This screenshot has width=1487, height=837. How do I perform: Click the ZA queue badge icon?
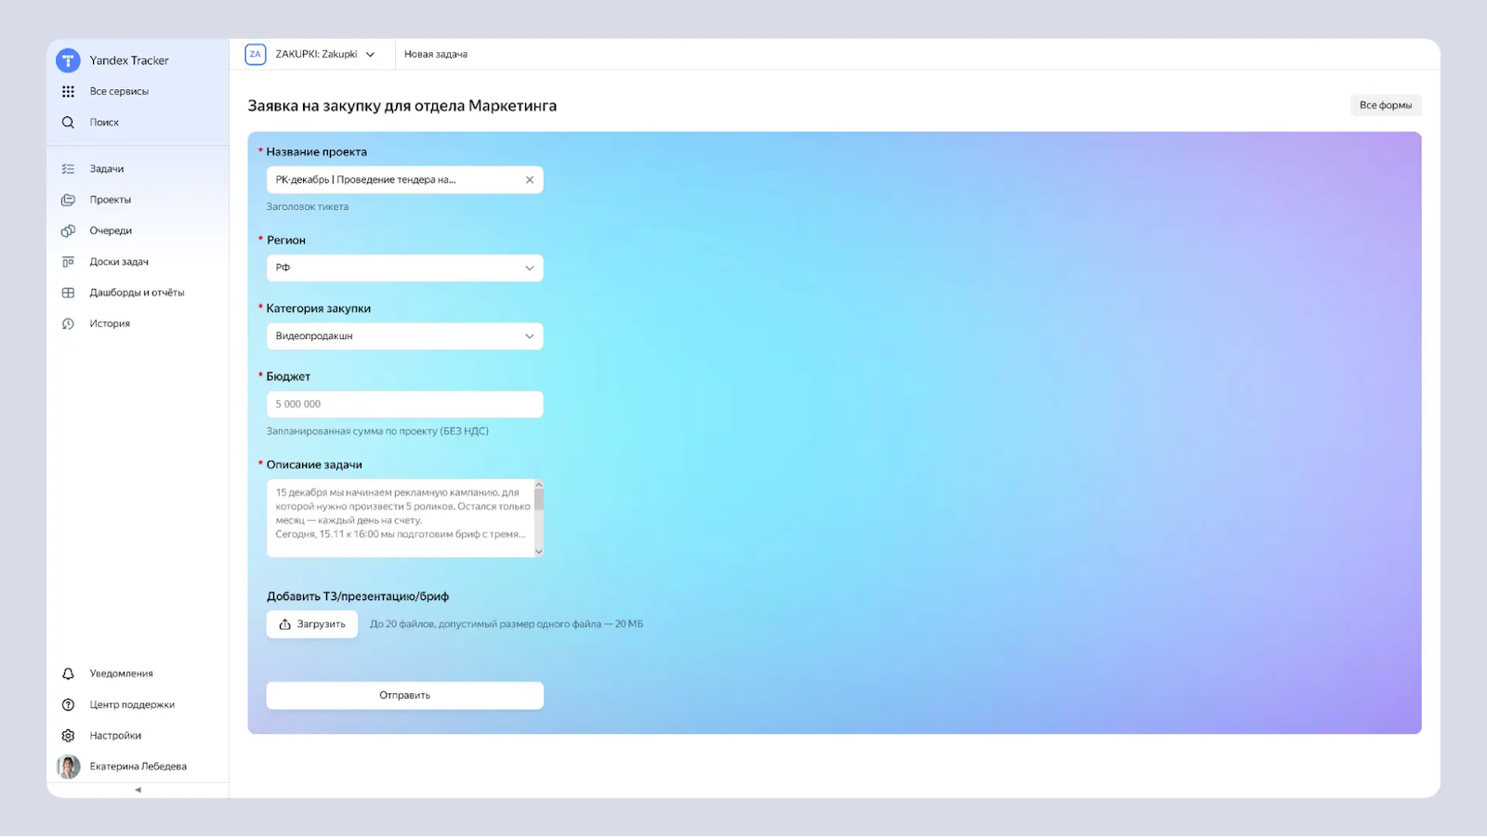coord(256,54)
